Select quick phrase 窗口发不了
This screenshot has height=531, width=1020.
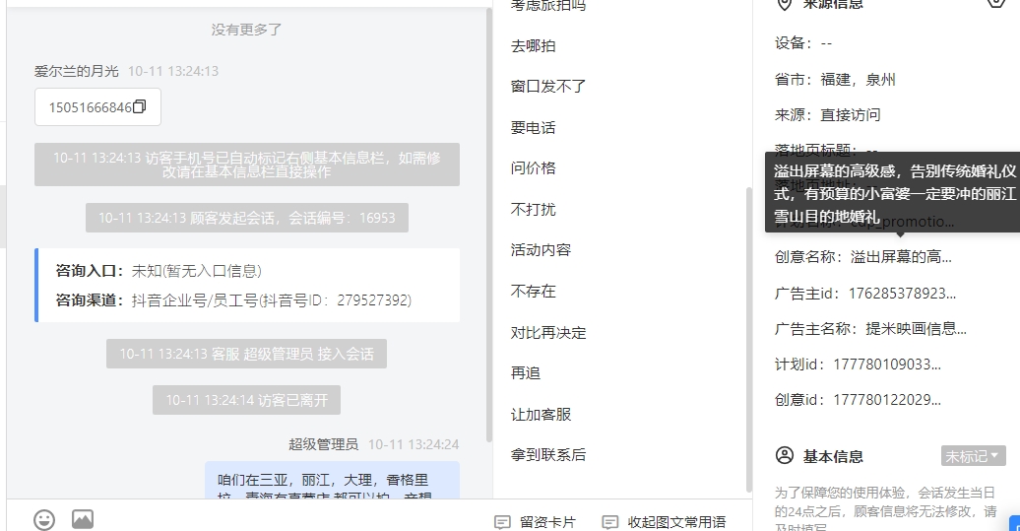(547, 86)
